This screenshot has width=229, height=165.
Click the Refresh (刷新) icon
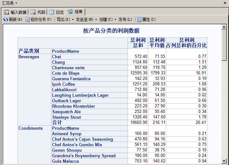5,19
